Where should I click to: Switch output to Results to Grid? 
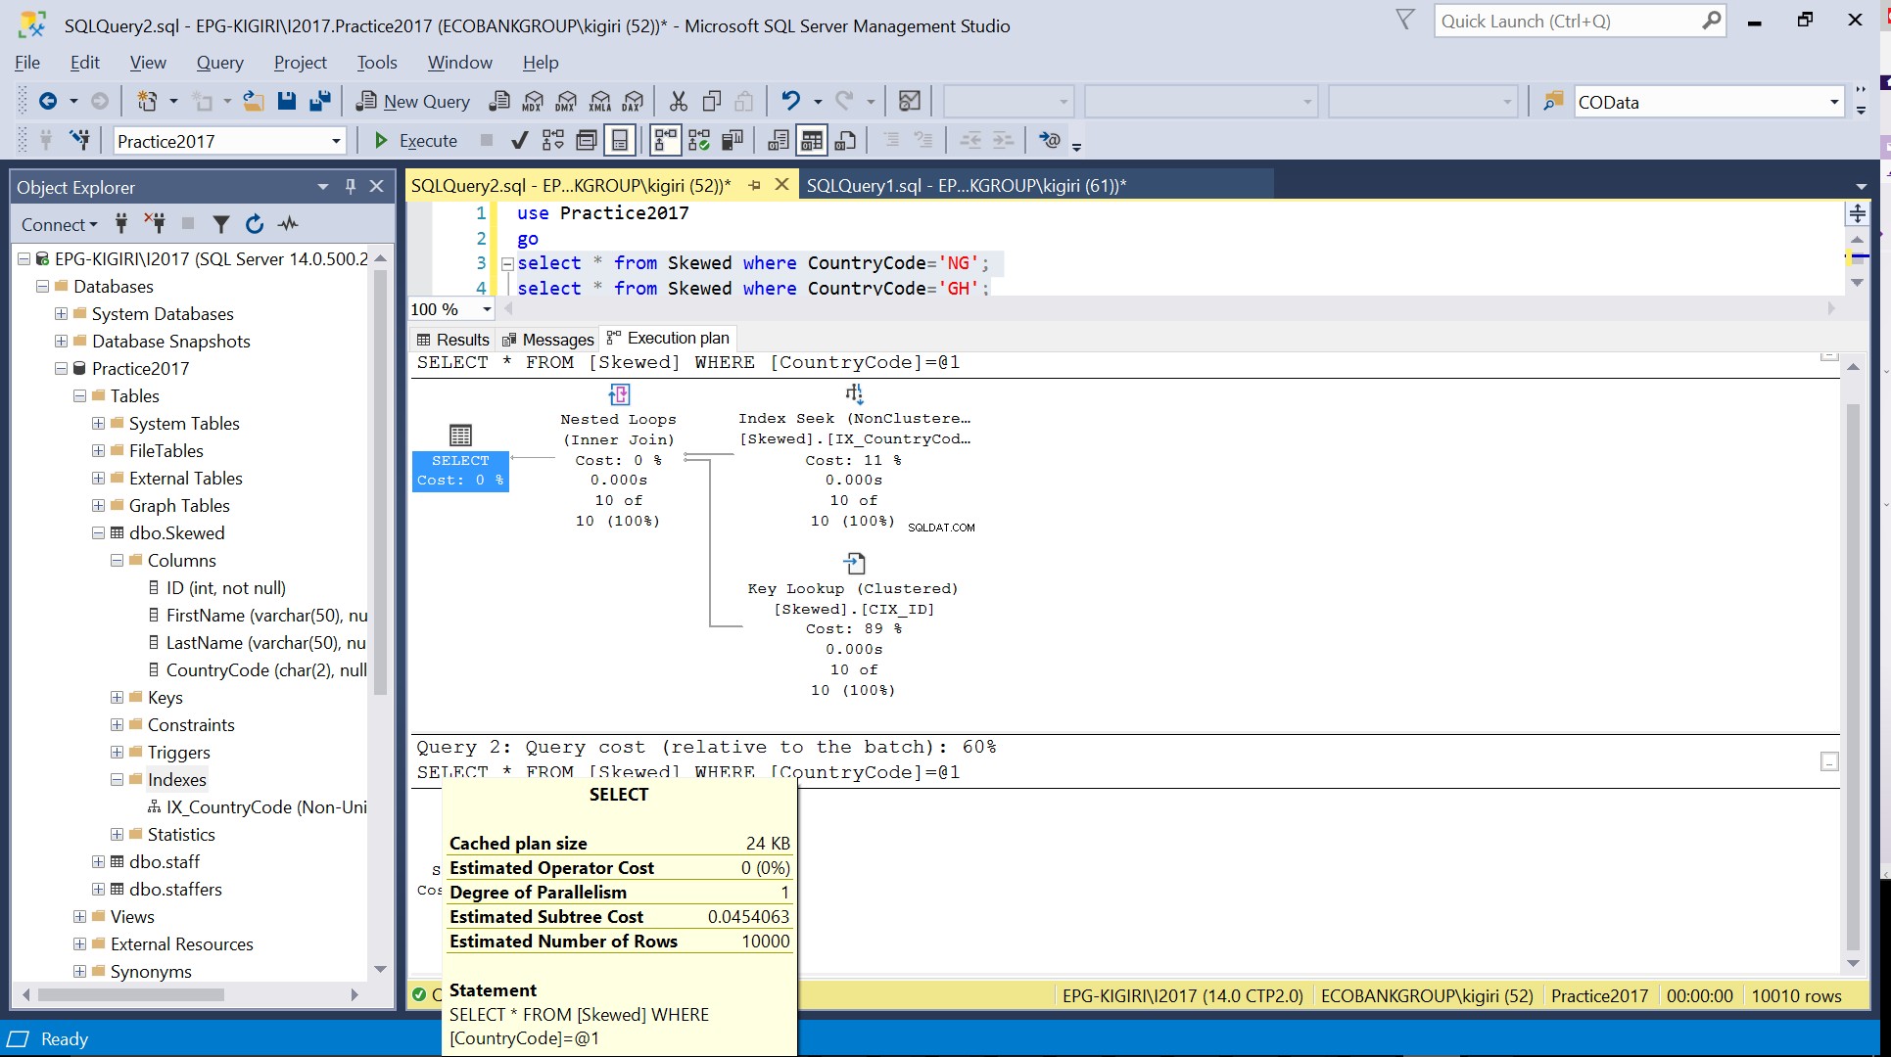[x=812, y=141]
